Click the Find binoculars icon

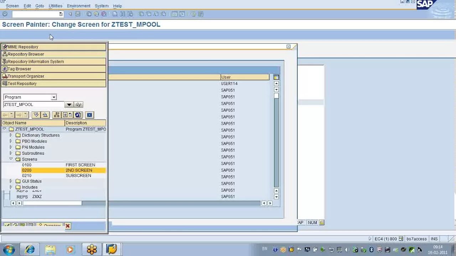click(122, 14)
